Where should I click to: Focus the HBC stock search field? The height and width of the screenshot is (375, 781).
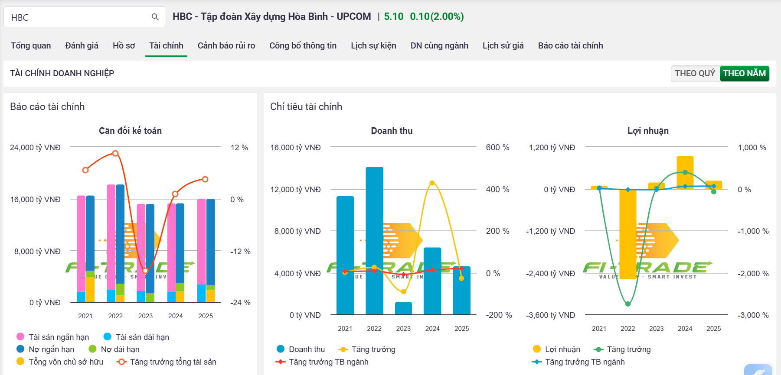pyautogui.click(x=85, y=17)
